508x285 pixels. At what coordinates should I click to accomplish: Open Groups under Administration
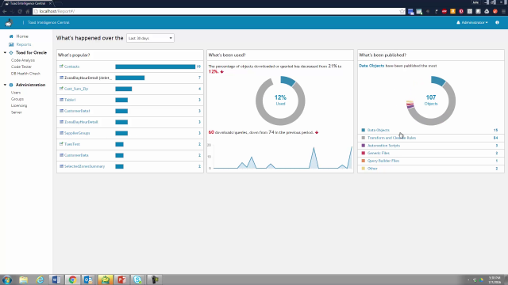click(x=17, y=99)
